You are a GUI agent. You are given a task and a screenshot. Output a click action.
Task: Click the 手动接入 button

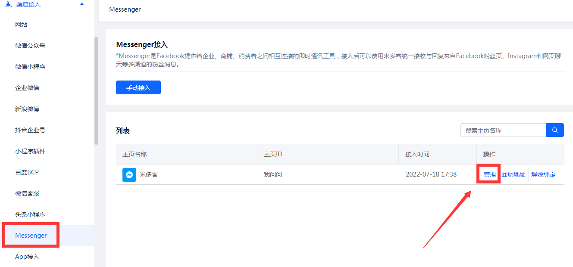coord(138,87)
